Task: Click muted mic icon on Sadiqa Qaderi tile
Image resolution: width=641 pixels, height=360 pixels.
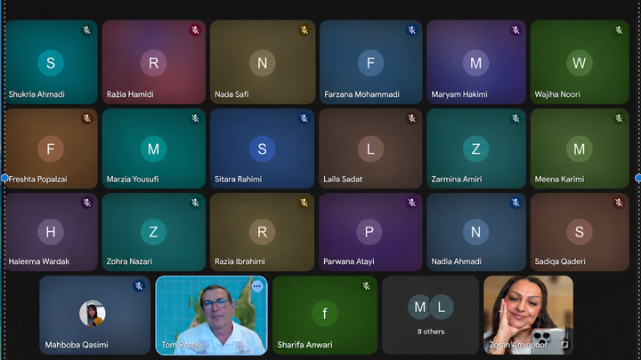Action: [x=619, y=203]
